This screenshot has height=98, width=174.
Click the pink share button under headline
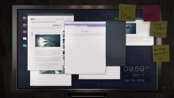pos(57,25)
